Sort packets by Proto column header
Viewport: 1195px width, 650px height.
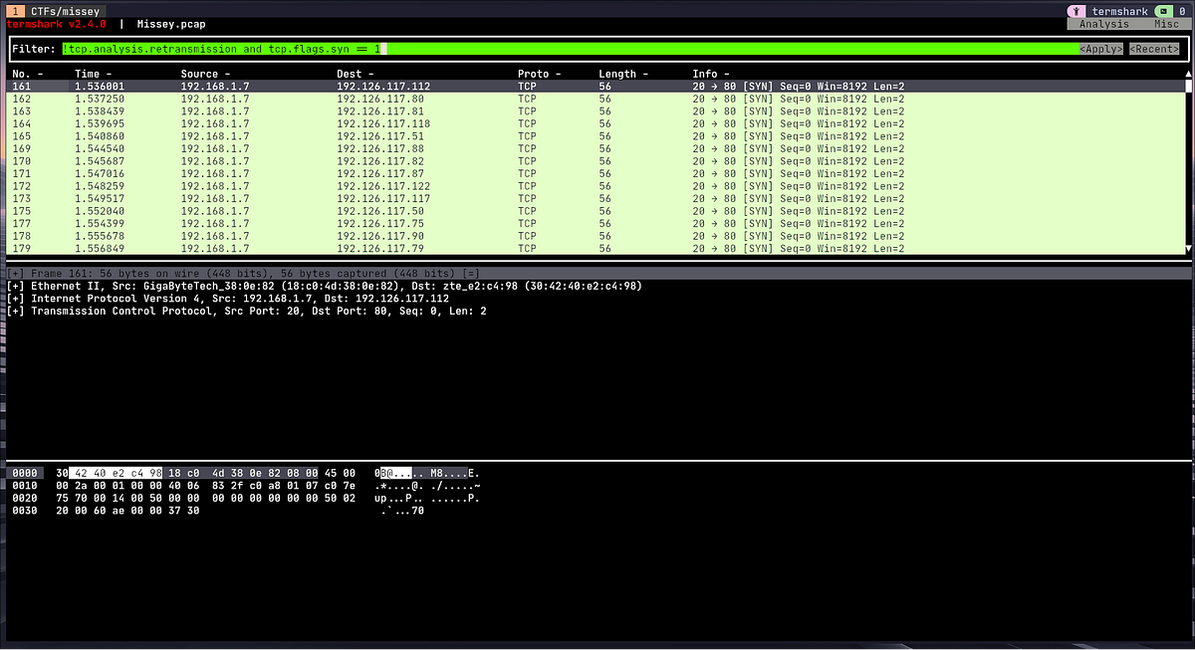pos(539,75)
